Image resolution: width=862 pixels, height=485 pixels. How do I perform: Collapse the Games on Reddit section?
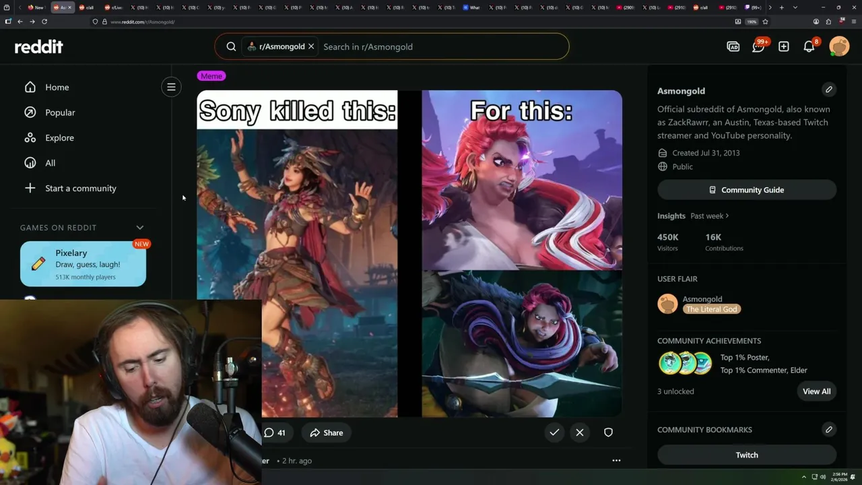140,228
